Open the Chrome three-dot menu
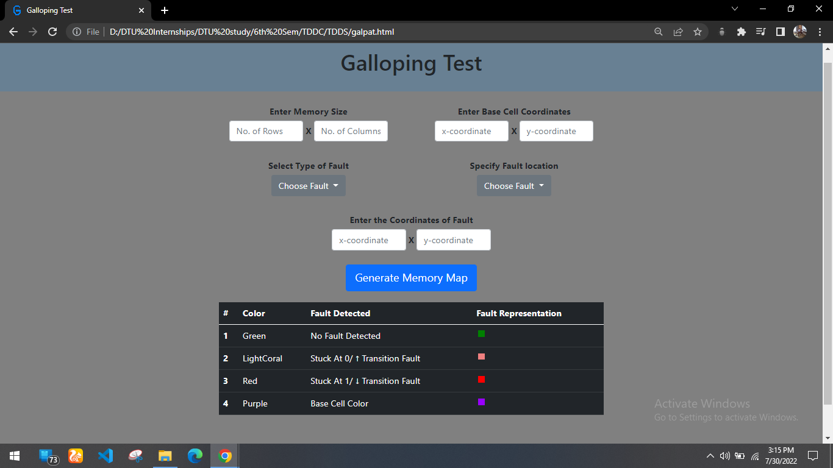The image size is (833, 468). point(820,31)
